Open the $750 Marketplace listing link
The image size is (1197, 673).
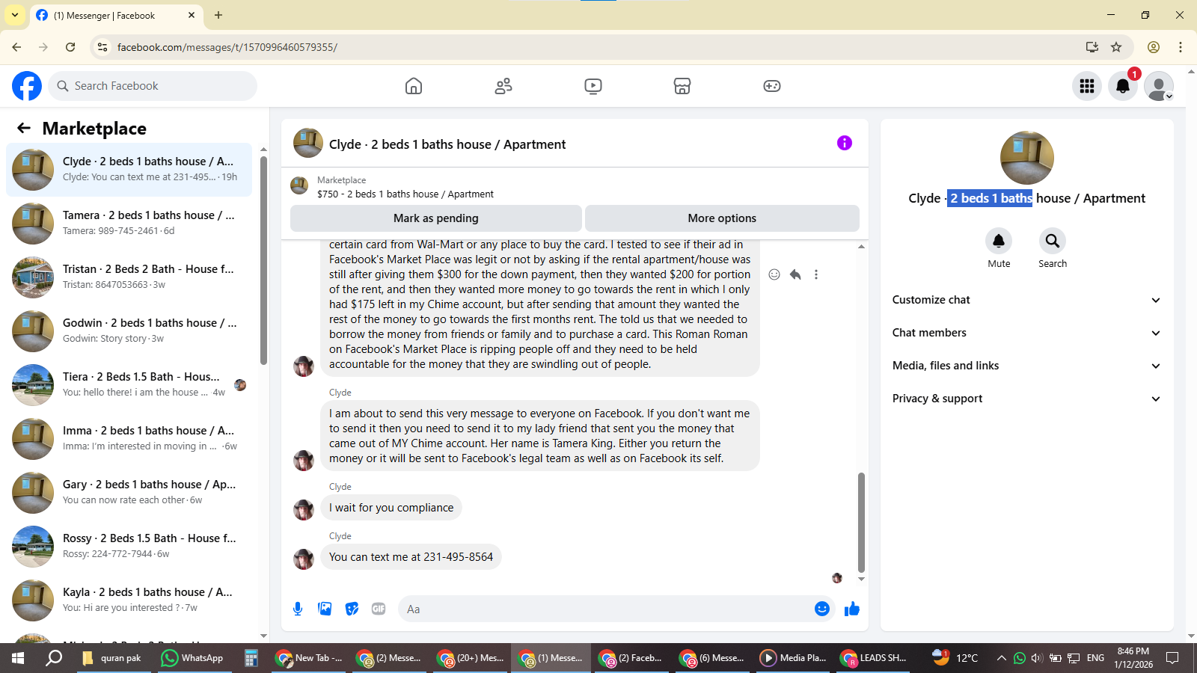(x=405, y=194)
